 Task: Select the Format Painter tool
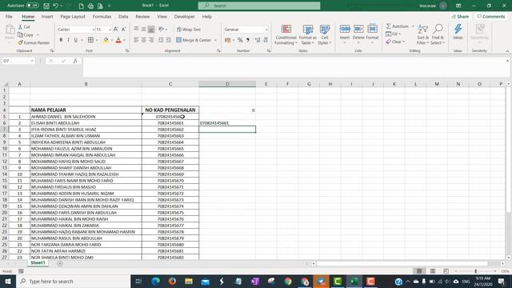34,42
